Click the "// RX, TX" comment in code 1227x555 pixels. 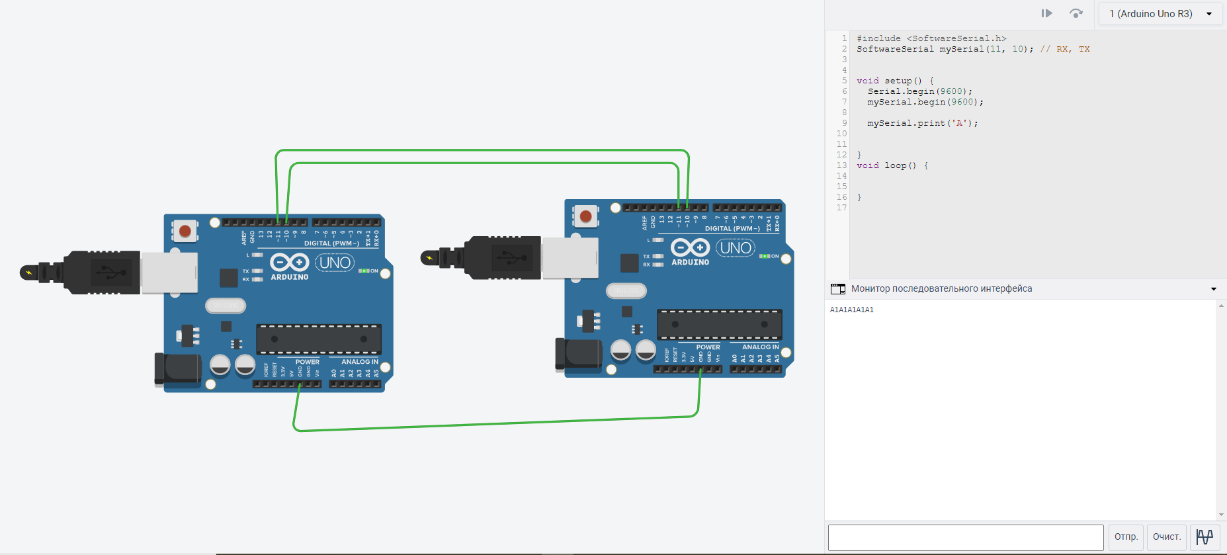tap(1065, 49)
